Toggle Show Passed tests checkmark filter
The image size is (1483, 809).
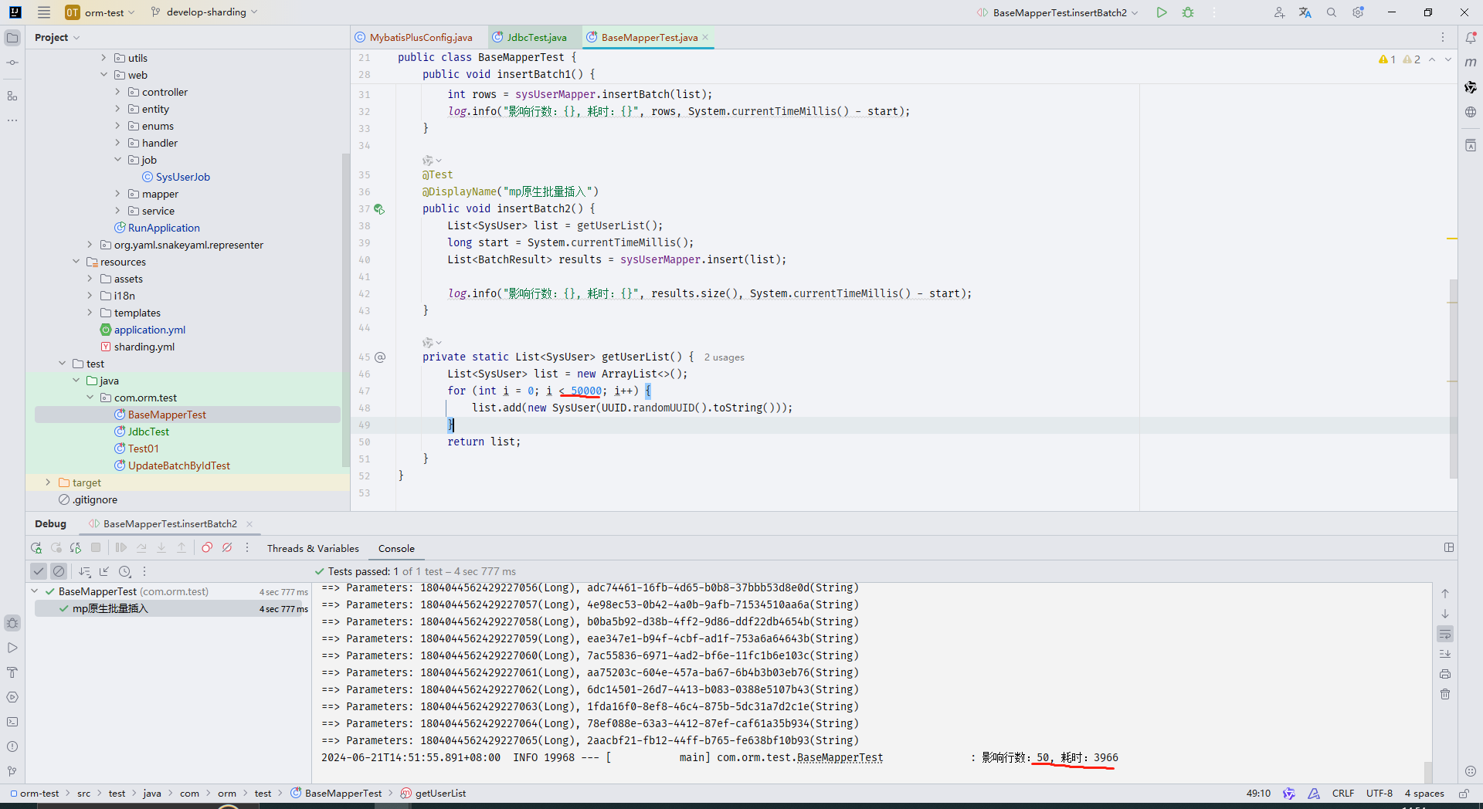tap(38, 571)
